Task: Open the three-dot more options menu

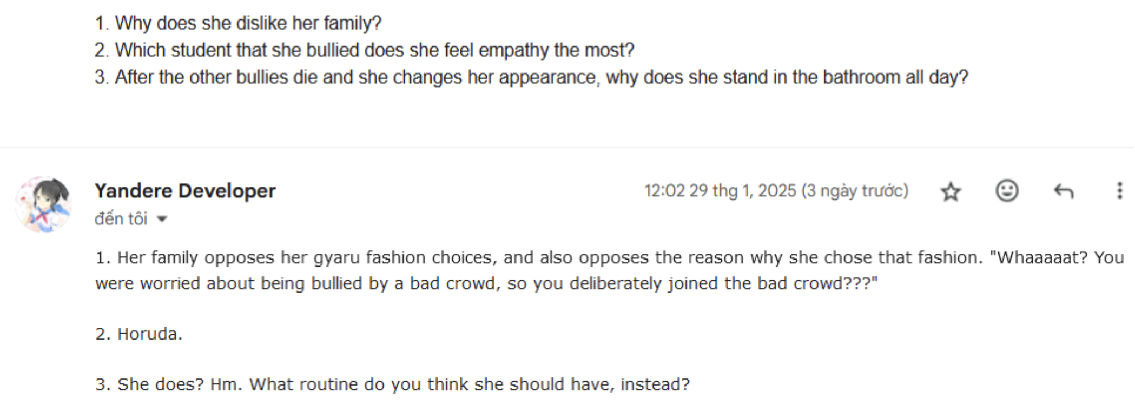Action: (x=1119, y=191)
